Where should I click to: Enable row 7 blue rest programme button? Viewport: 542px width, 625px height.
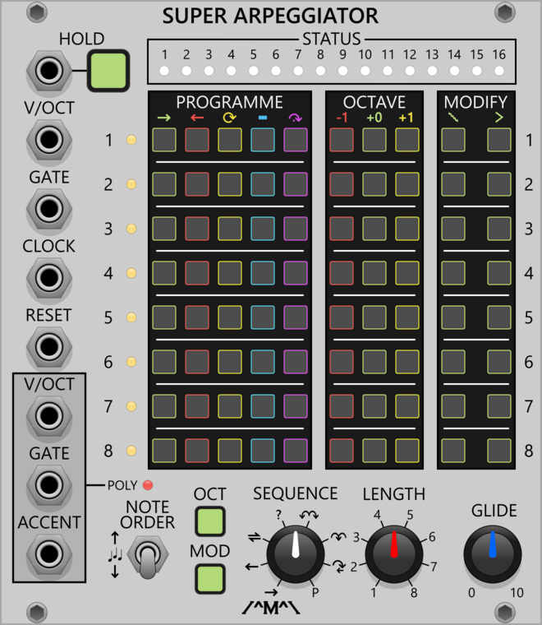click(263, 406)
